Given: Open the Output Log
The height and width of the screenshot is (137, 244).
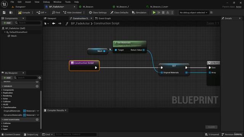Looking at the screenshot, I should click(31, 134).
